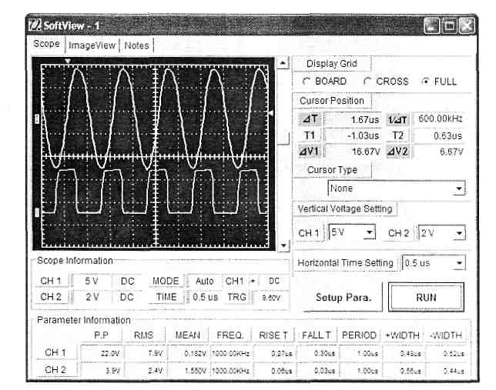Click the ΔV1 label
Viewport: 496px width, 390px height.
pyautogui.click(x=310, y=152)
